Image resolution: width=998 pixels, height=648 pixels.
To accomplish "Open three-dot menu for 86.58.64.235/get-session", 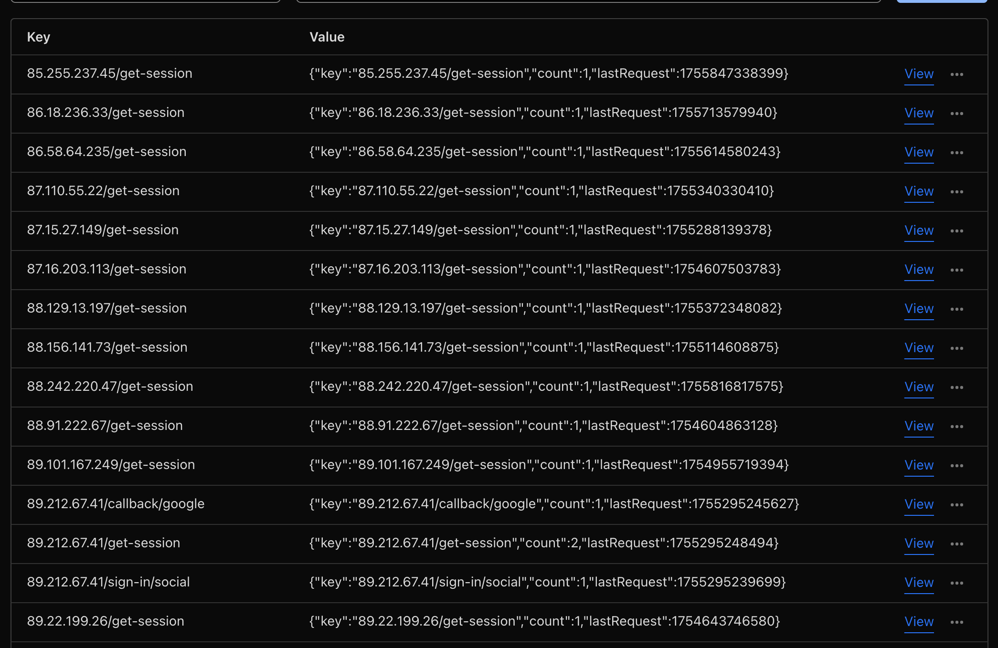I will coord(956,153).
